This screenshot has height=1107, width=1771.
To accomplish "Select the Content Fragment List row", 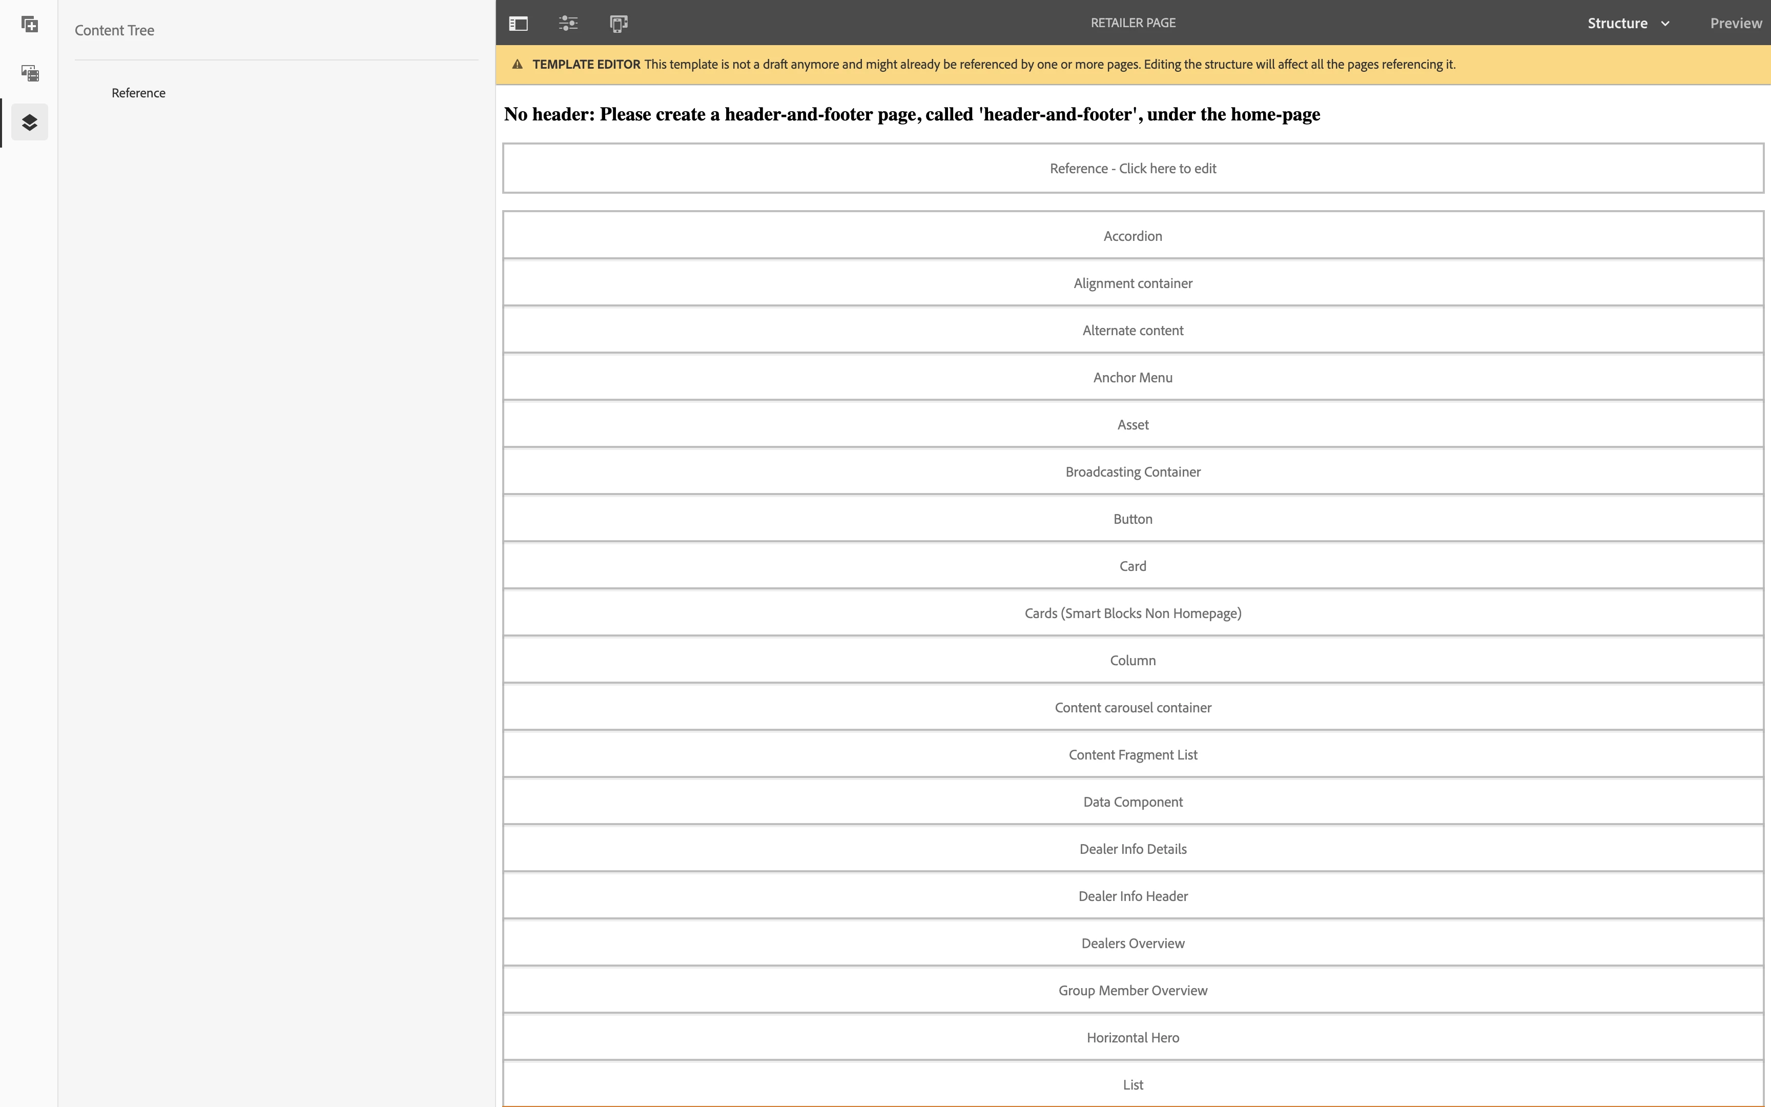I will (x=1132, y=755).
